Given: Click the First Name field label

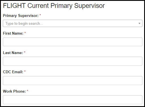Looking at the screenshot, I should tap(13, 33).
